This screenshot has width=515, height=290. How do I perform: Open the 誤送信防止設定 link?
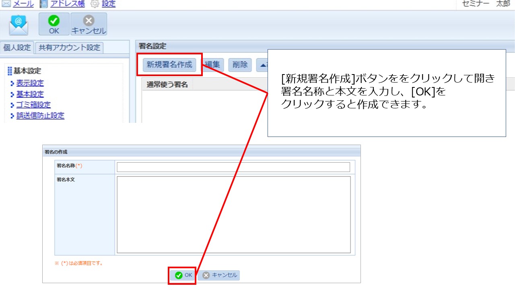pyautogui.click(x=40, y=116)
